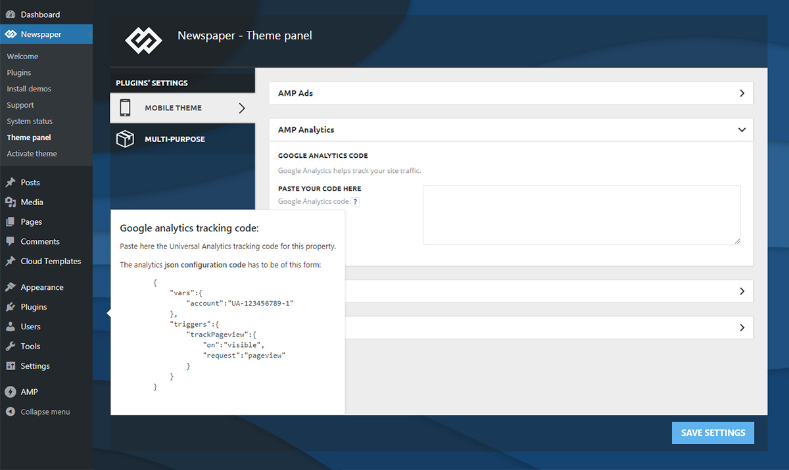Click the Settings sliders icon
Screen dimensions: 789x470
pyautogui.click(x=11, y=366)
